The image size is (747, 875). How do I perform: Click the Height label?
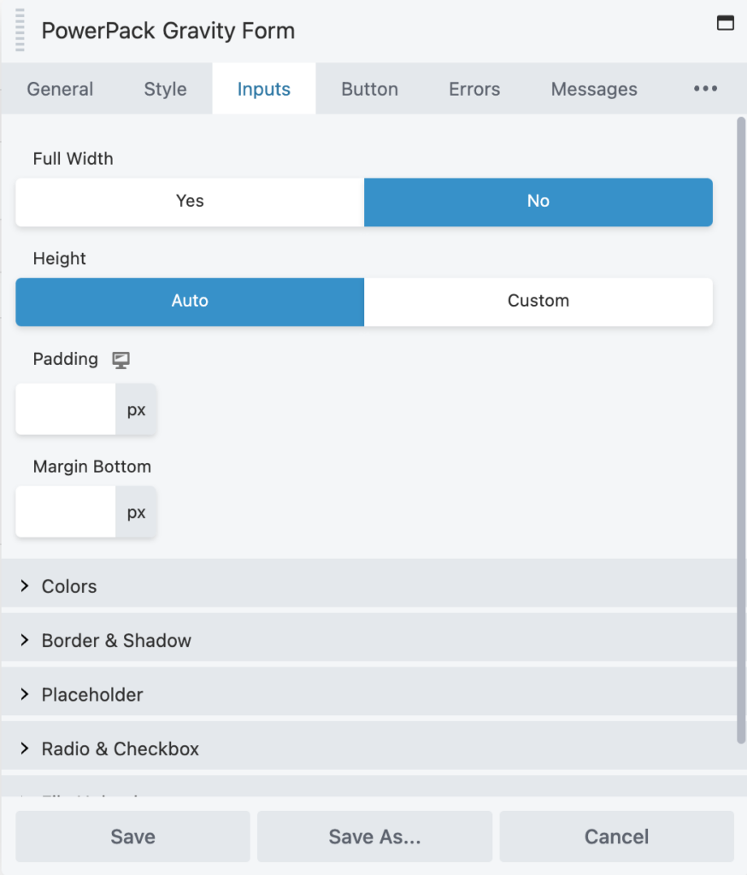59,258
